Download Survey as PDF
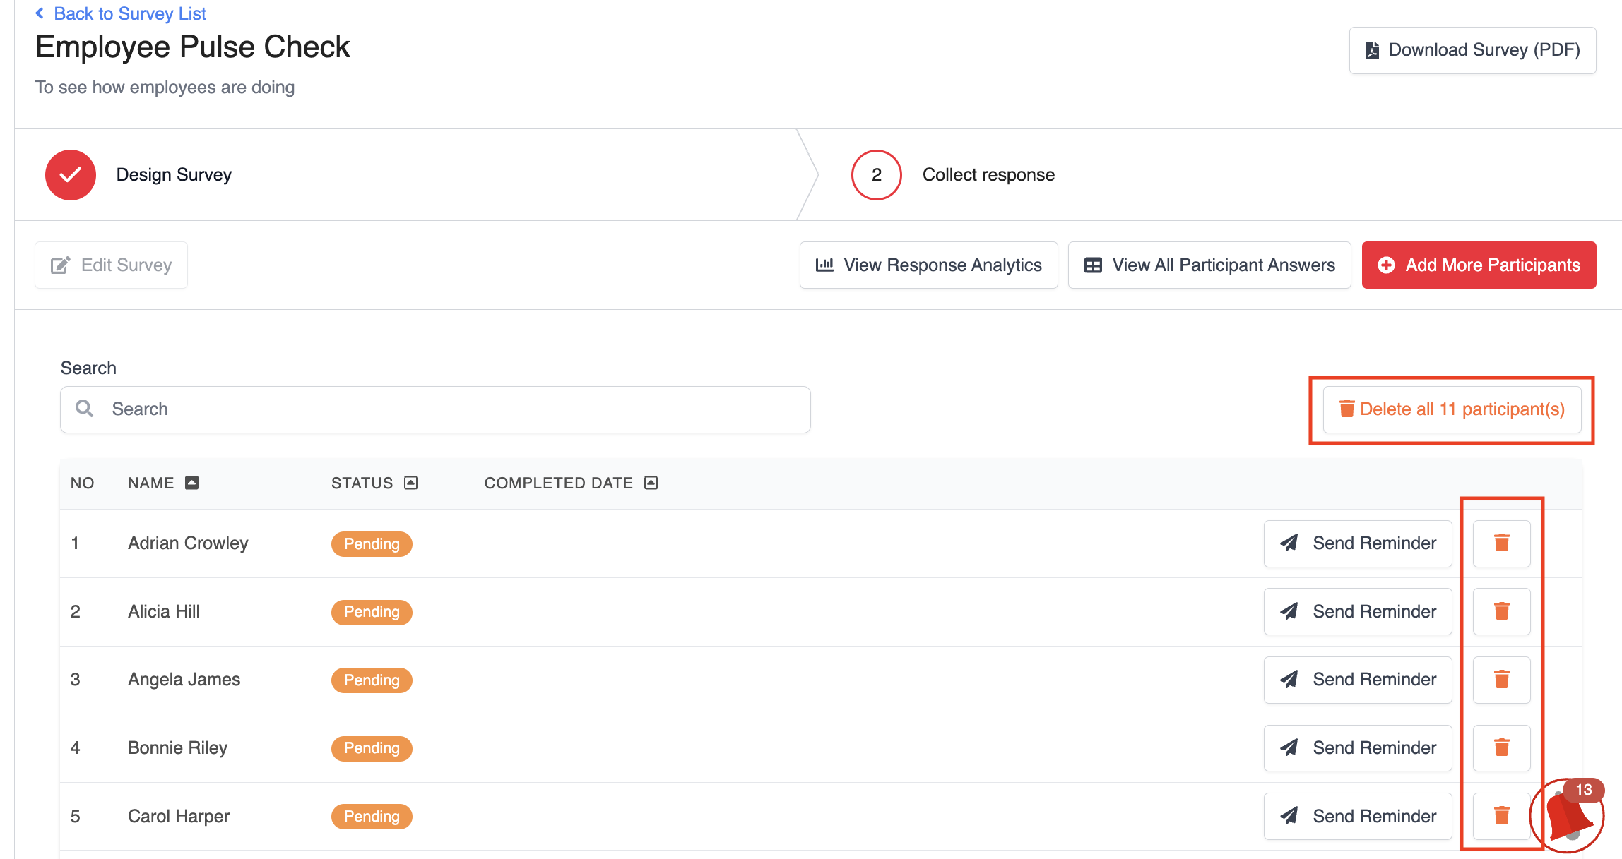The width and height of the screenshot is (1622, 859). coord(1472,50)
